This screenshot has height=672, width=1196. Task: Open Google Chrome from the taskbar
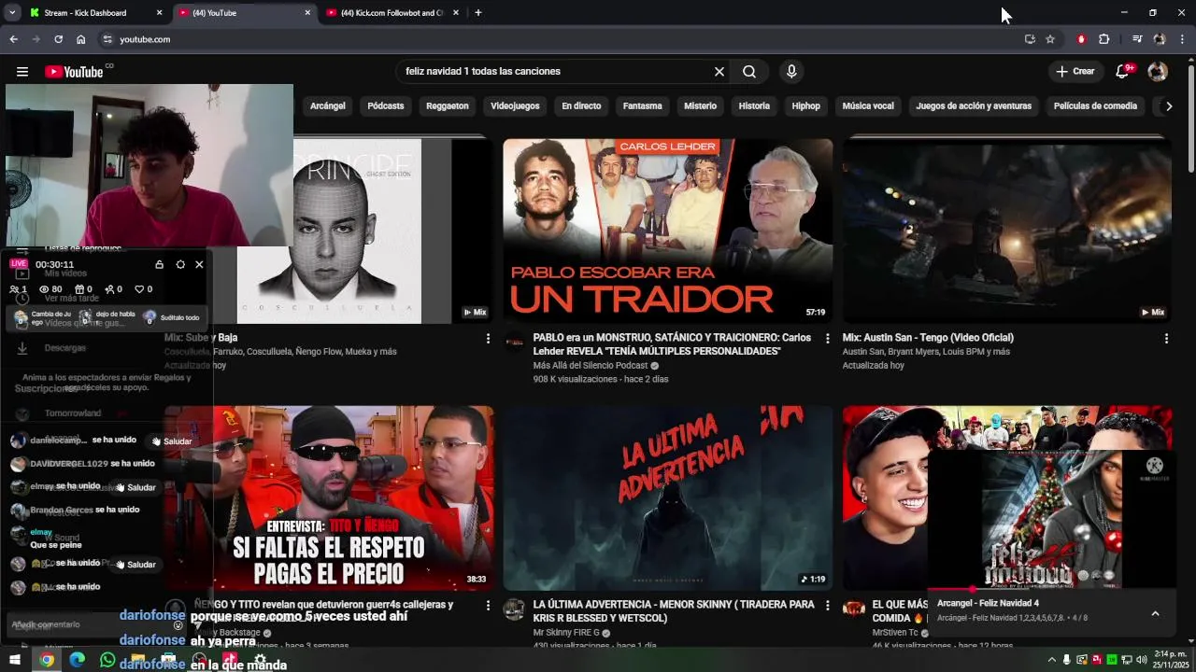click(x=47, y=660)
